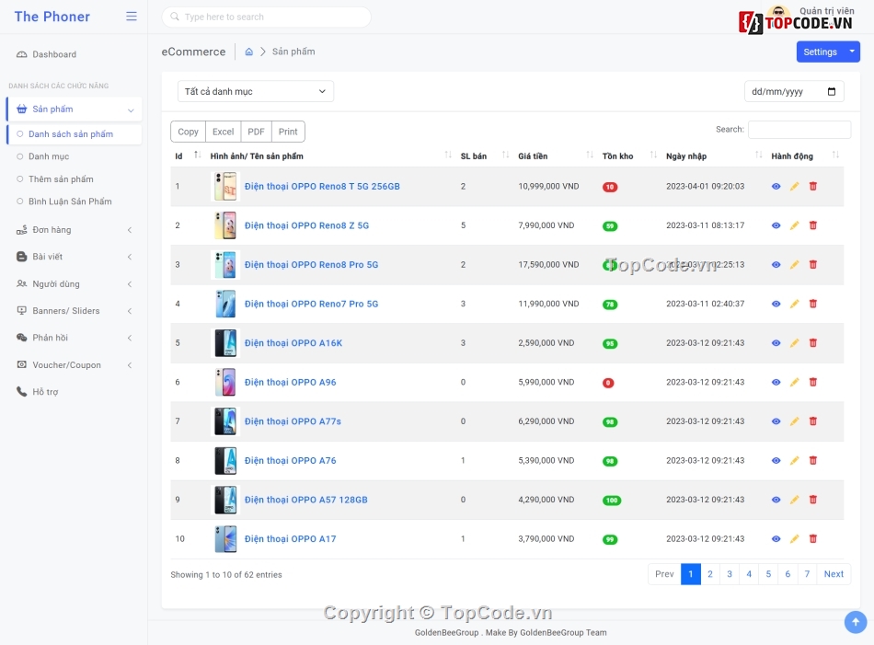This screenshot has width=874, height=645.
Task: Click the pencil icon for OPPO A17
Action: 795,539
